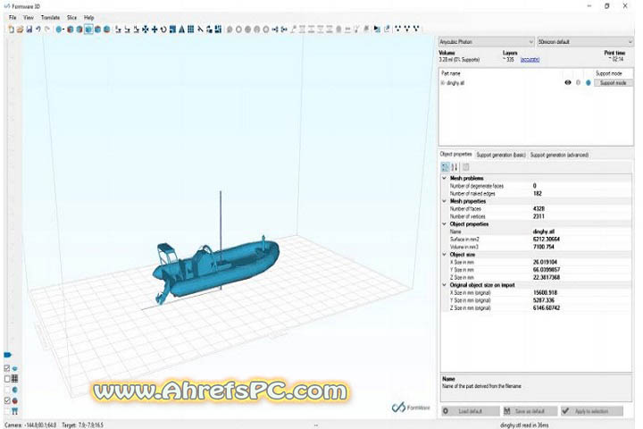
Task: Click the Move tool four-arrow icon
Action: pos(146,29)
